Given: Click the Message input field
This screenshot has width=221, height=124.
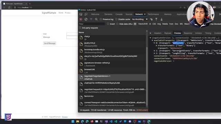Looking at the screenshot, I should 72,37.
